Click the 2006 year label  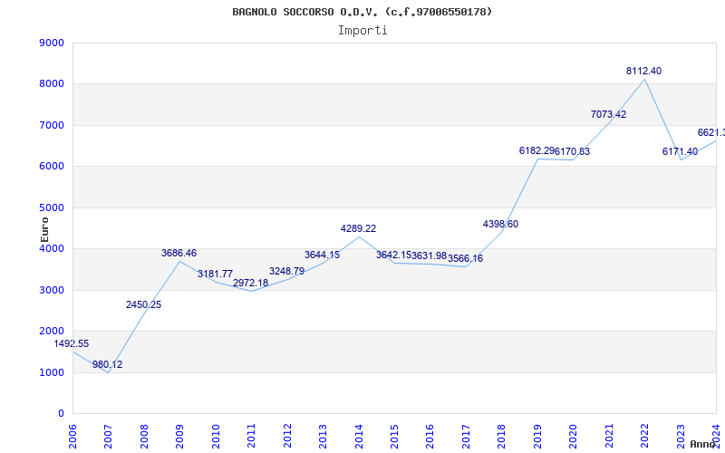tap(72, 437)
